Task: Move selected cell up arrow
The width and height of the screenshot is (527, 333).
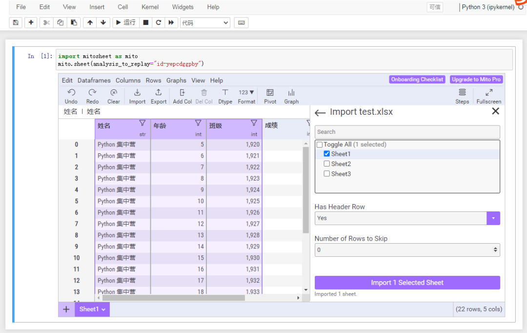Action: (90, 22)
